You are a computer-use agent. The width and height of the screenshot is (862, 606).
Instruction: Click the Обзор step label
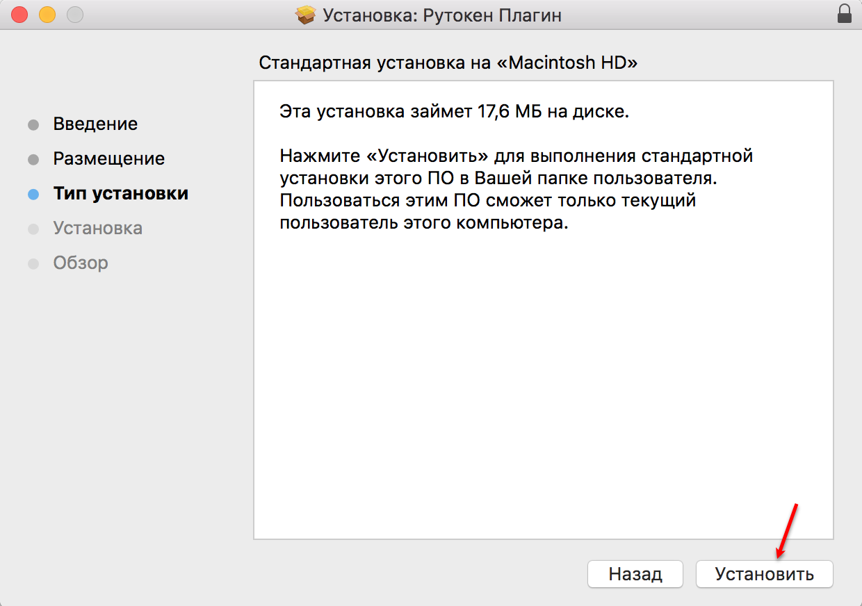click(x=81, y=263)
